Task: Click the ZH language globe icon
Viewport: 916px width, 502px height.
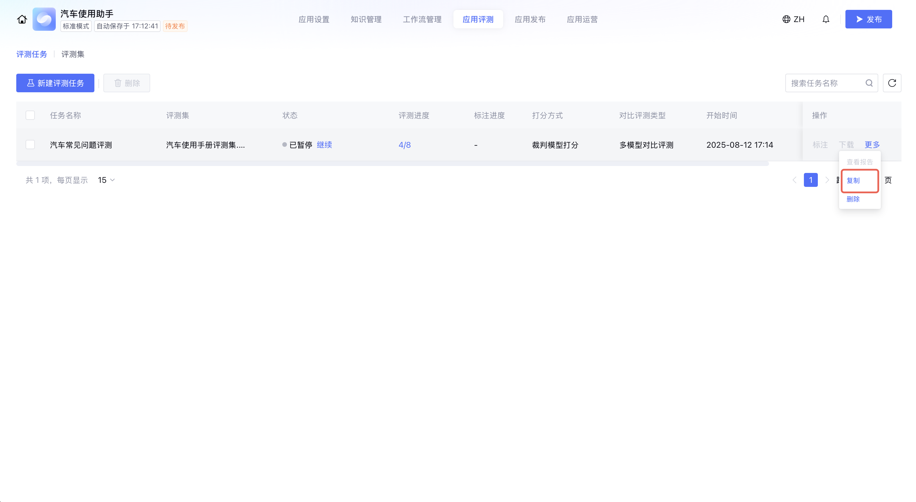Action: point(786,19)
